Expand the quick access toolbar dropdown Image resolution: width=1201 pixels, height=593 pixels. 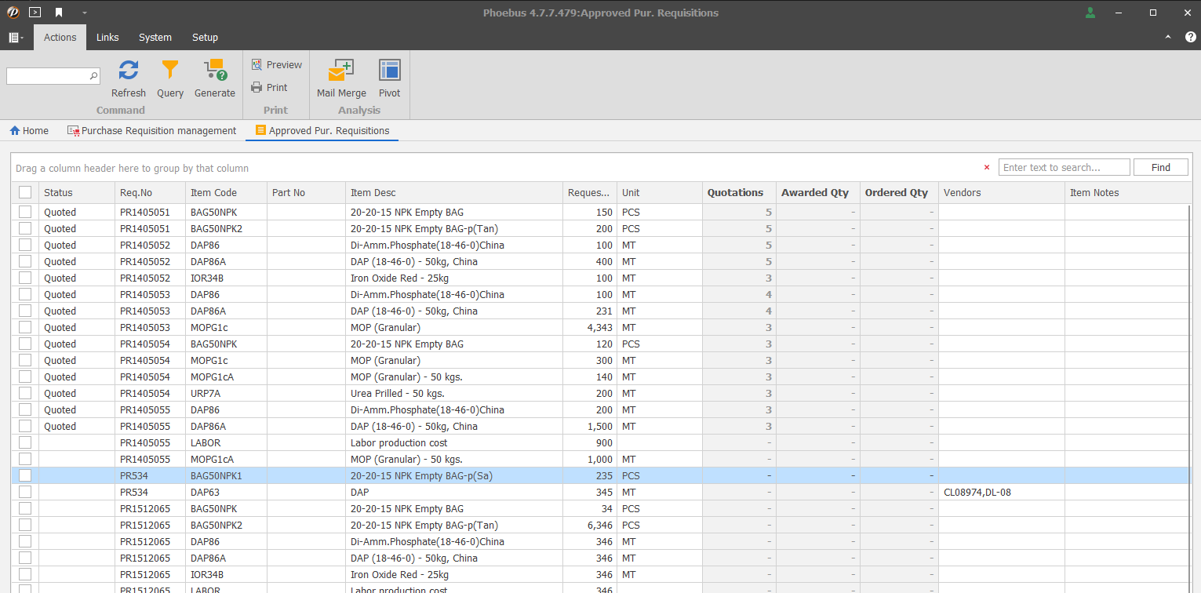(84, 13)
